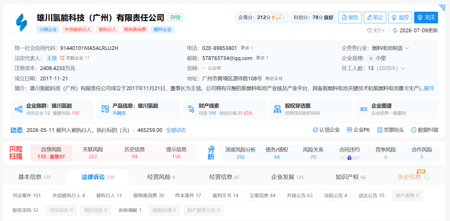Viewport: 450px width, 221px height.
Task: Click the 数据纠错 icon link
Action: (x=425, y=130)
